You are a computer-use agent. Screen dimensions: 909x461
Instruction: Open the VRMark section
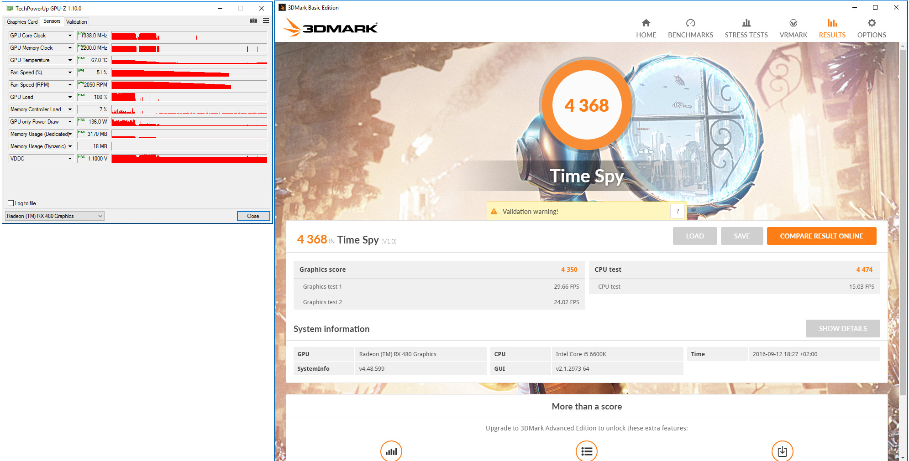(793, 29)
